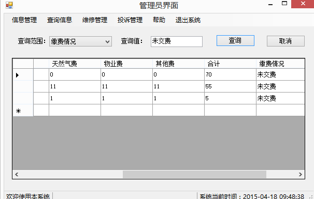Select 退出系统 in the menu bar
This screenshot has width=314, height=199.
(x=188, y=20)
